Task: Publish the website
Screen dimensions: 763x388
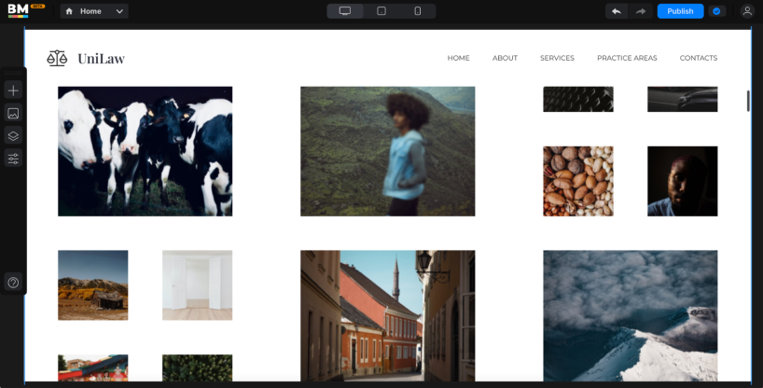Action: click(680, 11)
